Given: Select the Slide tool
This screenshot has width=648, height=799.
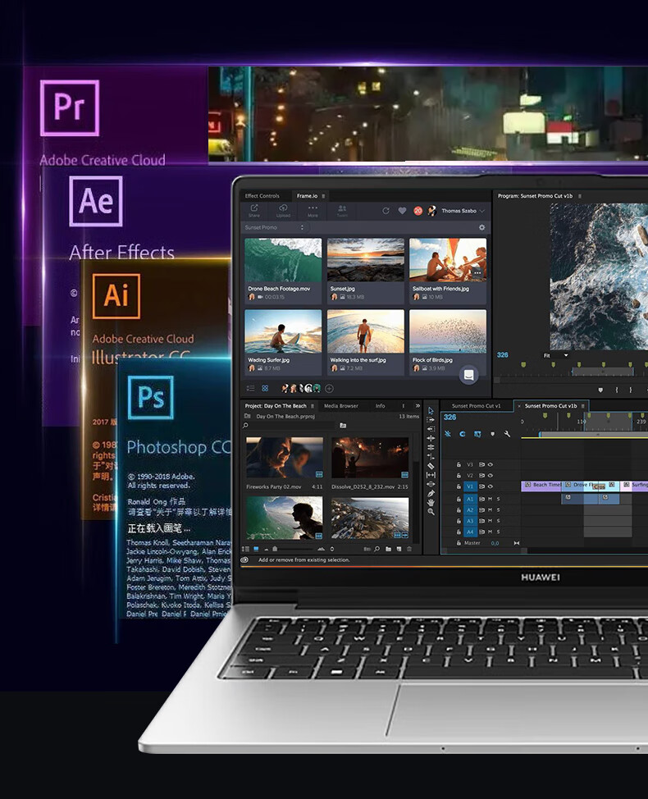Looking at the screenshot, I should (x=431, y=484).
